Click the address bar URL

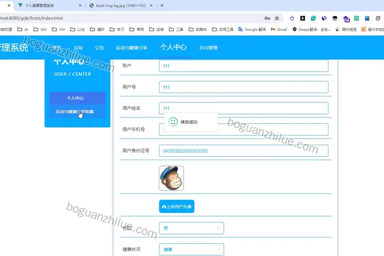(31, 18)
